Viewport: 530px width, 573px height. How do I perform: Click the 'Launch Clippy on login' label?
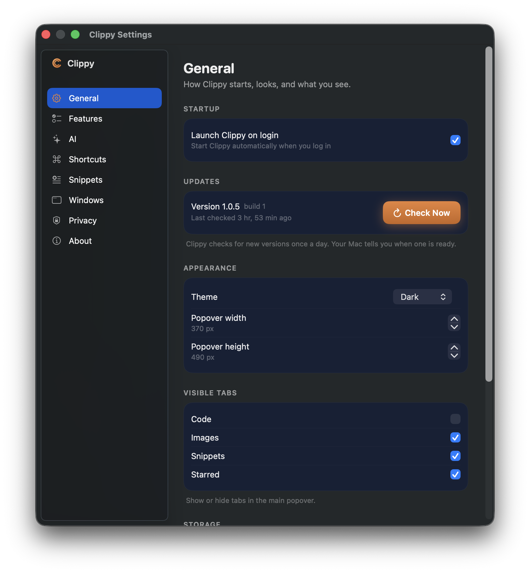click(x=235, y=135)
